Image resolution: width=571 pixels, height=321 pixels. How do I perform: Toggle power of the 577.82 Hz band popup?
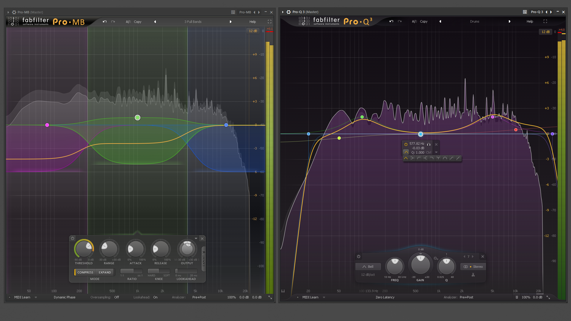[406, 144]
